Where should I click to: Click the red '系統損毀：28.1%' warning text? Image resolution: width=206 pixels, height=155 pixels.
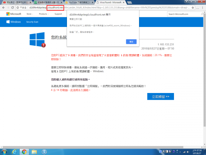point(152,55)
